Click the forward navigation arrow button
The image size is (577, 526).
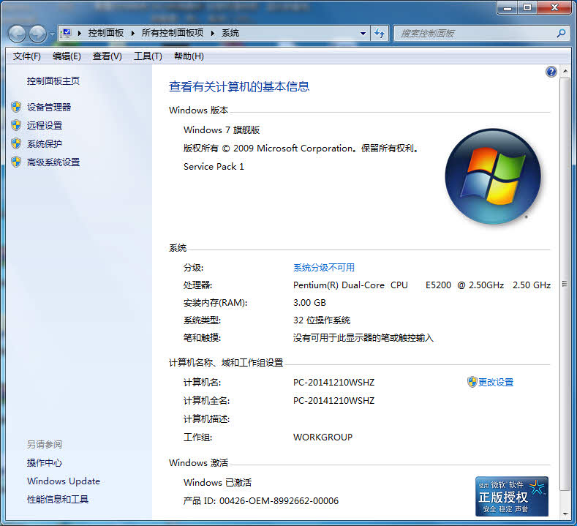click(x=37, y=33)
